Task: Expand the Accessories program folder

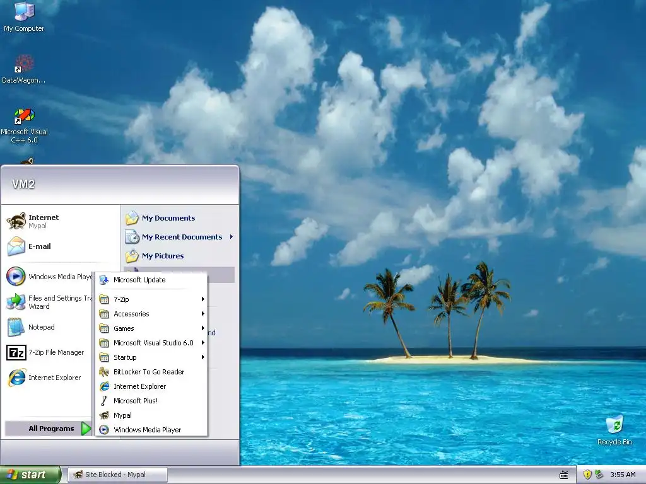Action: pos(151,314)
